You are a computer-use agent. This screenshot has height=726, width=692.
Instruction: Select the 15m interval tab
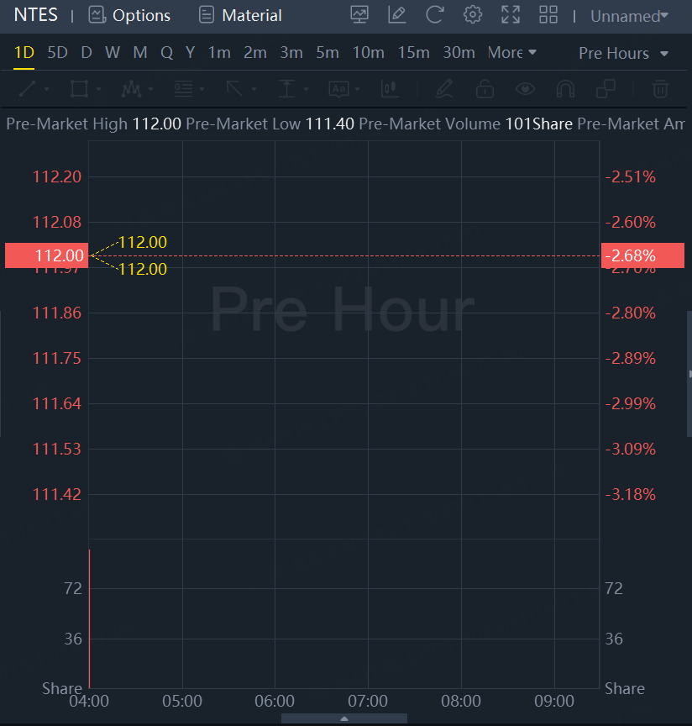tap(413, 53)
